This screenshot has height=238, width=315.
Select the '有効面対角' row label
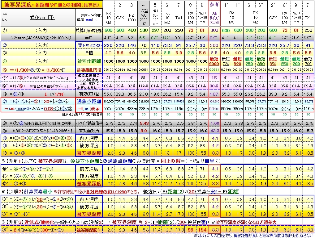pos(89,131)
